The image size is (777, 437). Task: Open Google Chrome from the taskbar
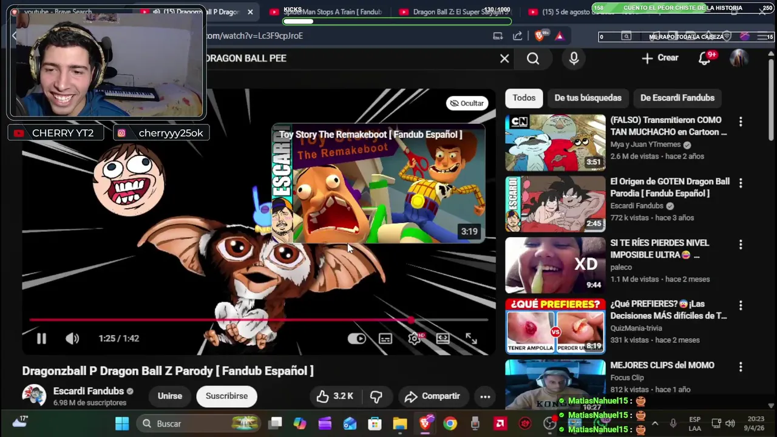click(450, 424)
